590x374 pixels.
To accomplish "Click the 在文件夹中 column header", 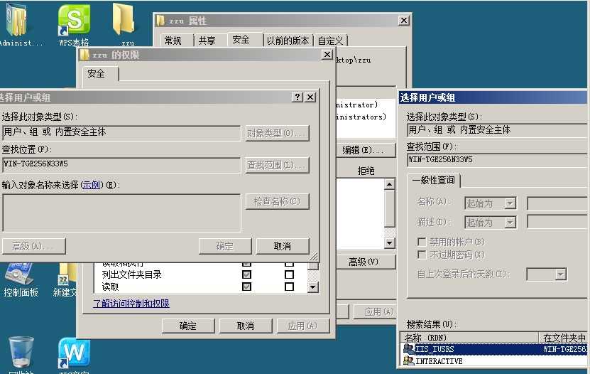I will coord(563,337).
